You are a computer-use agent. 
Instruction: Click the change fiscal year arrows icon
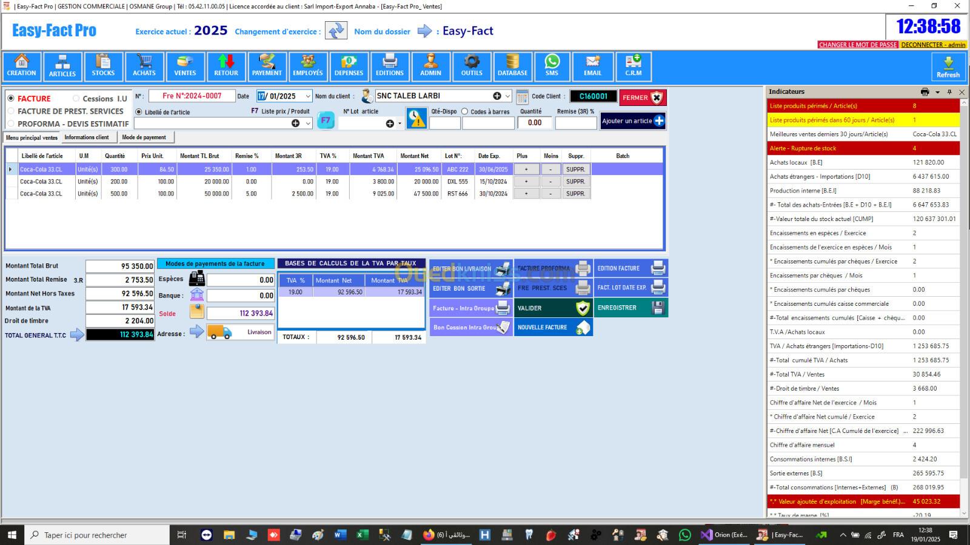pyautogui.click(x=336, y=31)
